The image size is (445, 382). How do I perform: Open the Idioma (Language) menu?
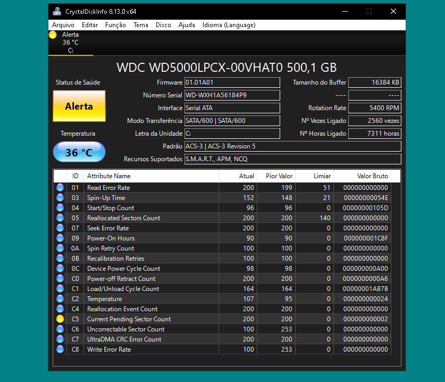click(229, 25)
